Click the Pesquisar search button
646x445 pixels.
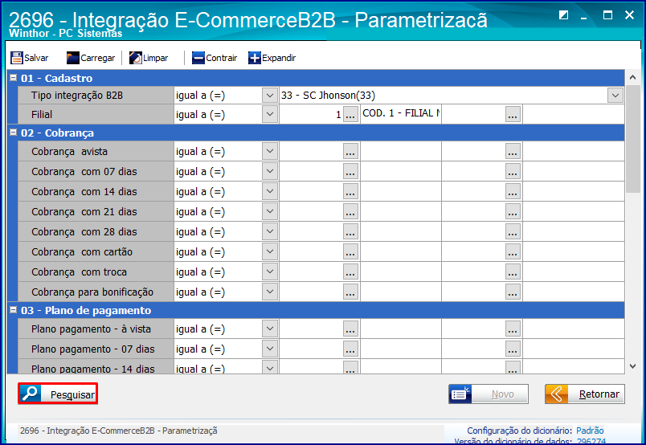(x=58, y=394)
